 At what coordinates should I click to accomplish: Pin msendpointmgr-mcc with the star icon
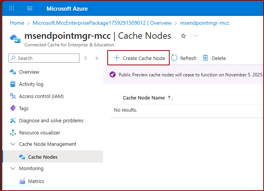tap(183, 36)
